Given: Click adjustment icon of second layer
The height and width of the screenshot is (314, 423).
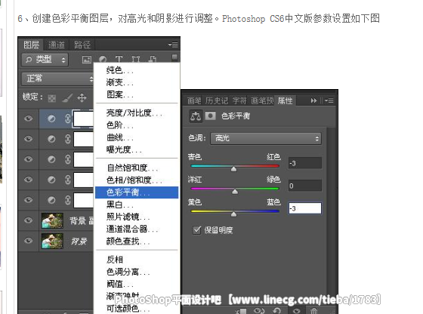Looking at the screenshot, I should tap(51, 139).
